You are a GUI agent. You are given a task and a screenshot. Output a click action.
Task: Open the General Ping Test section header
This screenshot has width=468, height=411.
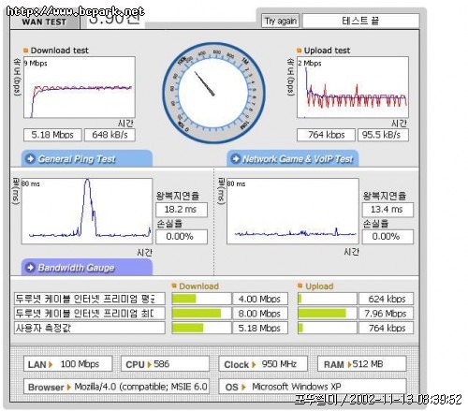[87, 158]
